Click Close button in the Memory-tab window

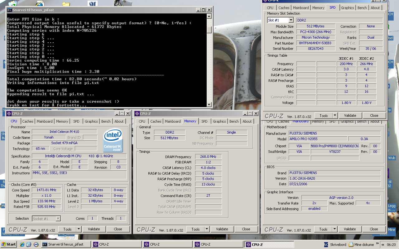click(x=246, y=229)
